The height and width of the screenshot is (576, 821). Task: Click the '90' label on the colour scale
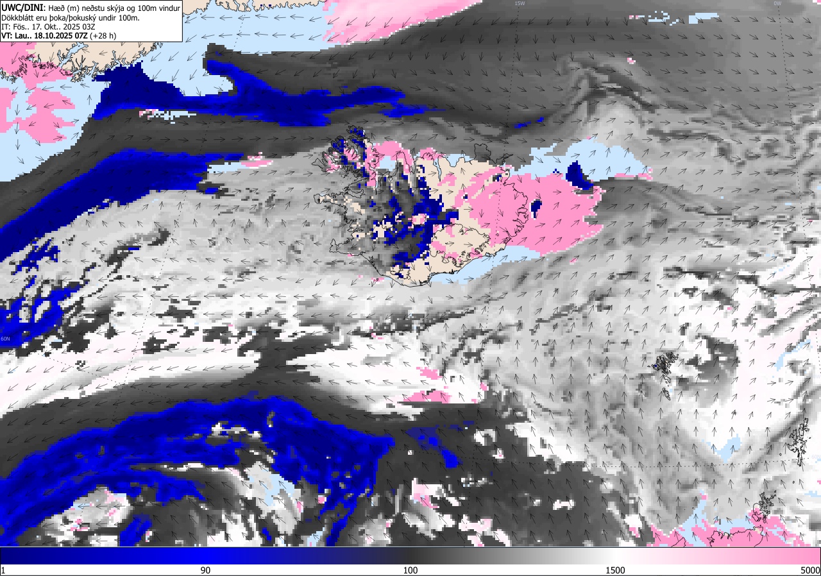[205, 570]
